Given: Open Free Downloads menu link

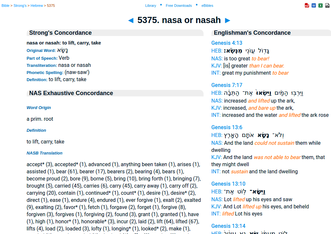Looking at the screenshot, I should 179,6.
